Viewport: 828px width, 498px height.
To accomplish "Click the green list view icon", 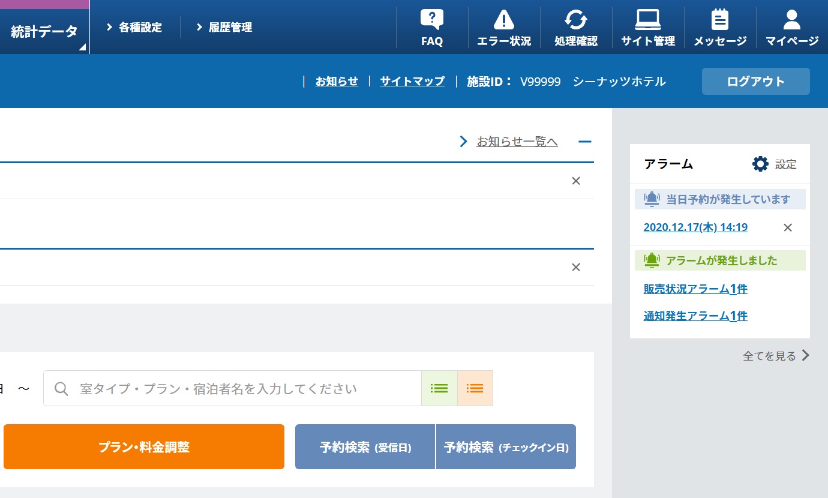I will click(x=439, y=388).
